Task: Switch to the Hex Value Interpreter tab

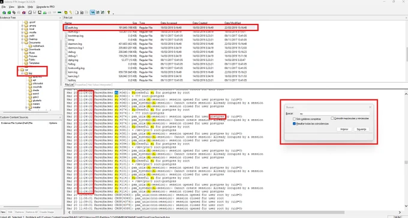Action: pos(100,84)
